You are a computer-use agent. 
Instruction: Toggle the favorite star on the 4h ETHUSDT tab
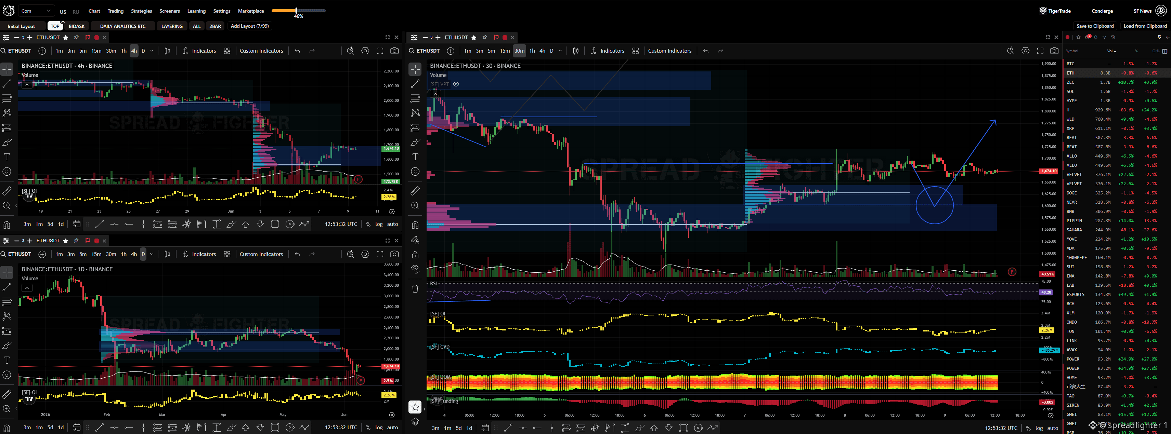tap(65, 38)
